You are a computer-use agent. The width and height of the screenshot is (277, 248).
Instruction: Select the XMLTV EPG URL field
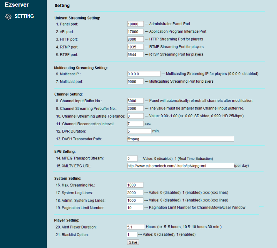coord(181,166)
